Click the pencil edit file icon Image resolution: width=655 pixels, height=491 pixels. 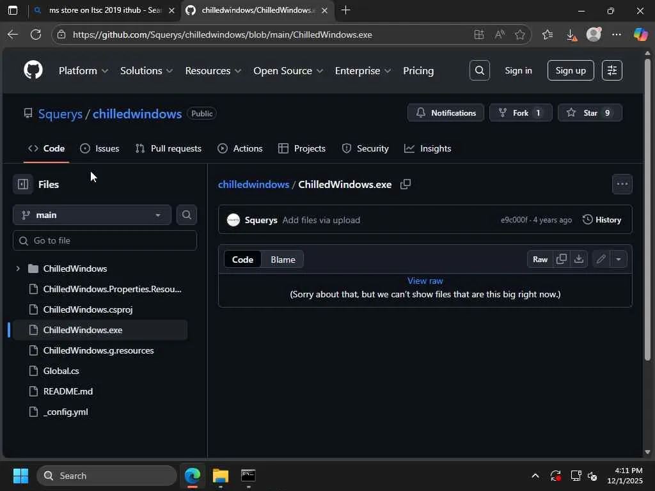601,260
